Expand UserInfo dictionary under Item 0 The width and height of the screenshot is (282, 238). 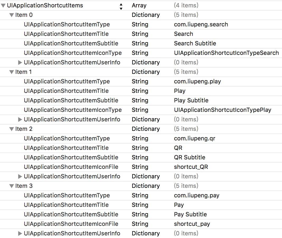[20, 63]
